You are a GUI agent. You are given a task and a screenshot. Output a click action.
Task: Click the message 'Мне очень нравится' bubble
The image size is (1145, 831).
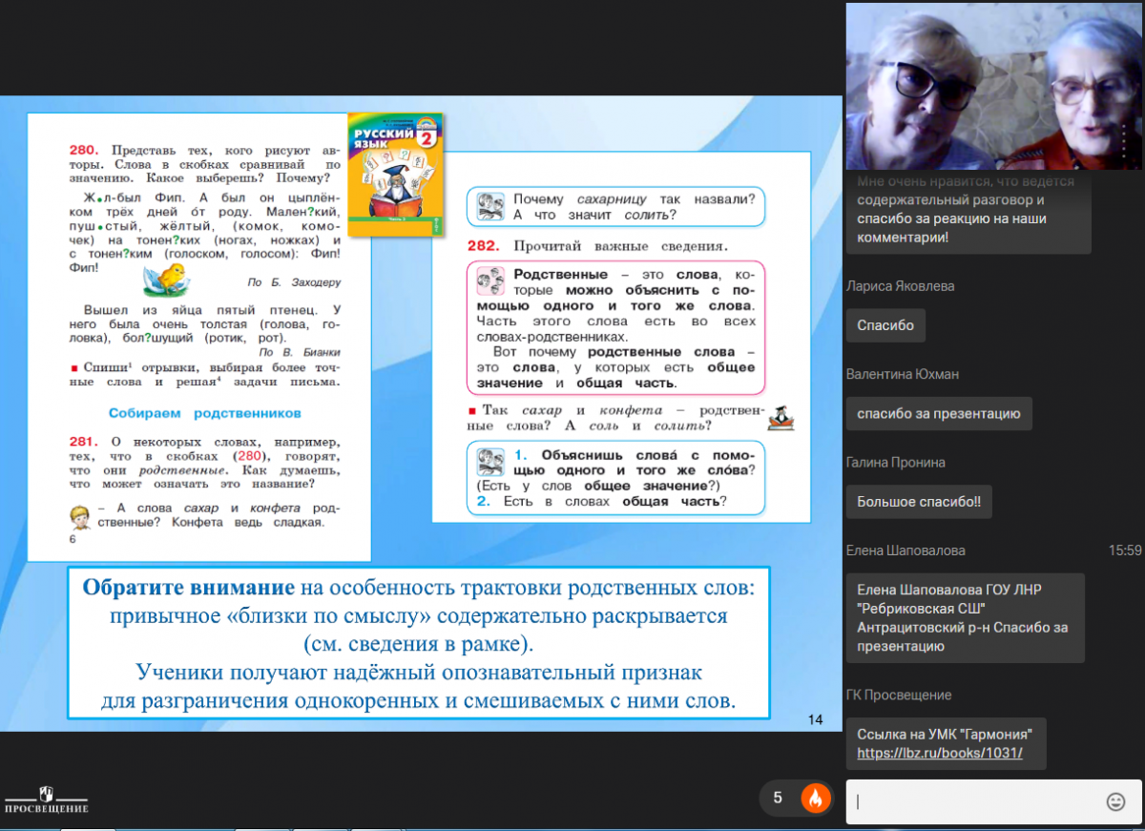[x=968, y=211]
